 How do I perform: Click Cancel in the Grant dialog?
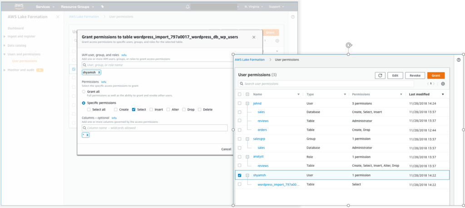(x=226, y=149)
